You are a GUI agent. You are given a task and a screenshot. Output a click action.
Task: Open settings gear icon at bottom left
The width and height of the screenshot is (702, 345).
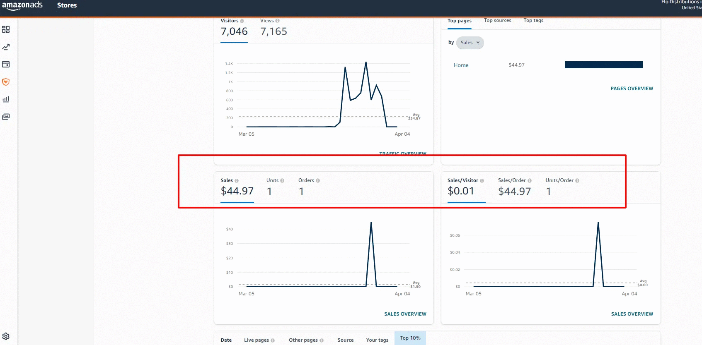pyautogui.click(x=6, y=336)
